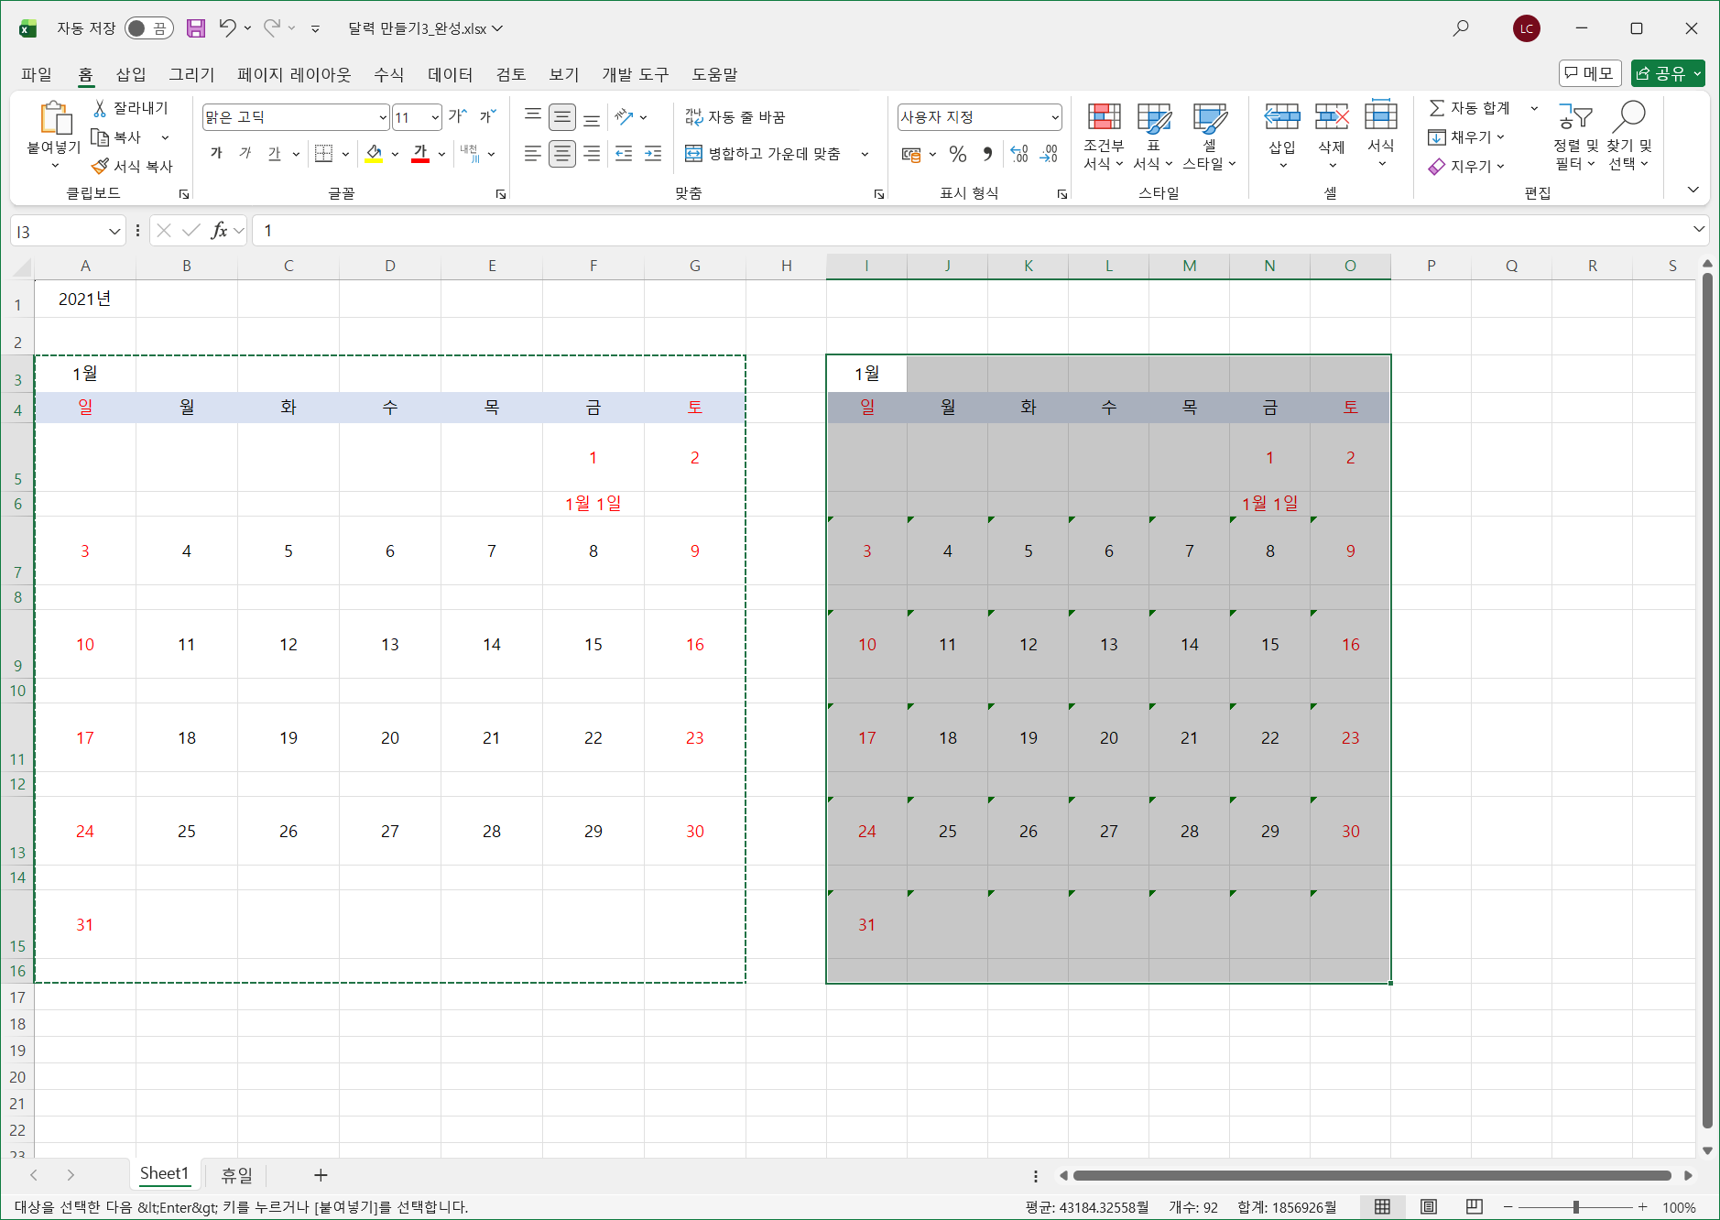The height and width of the screenshot is (1220, 1720).
Task: Switch to Page Layout view in status bar
Action: pos(1429,1207)
